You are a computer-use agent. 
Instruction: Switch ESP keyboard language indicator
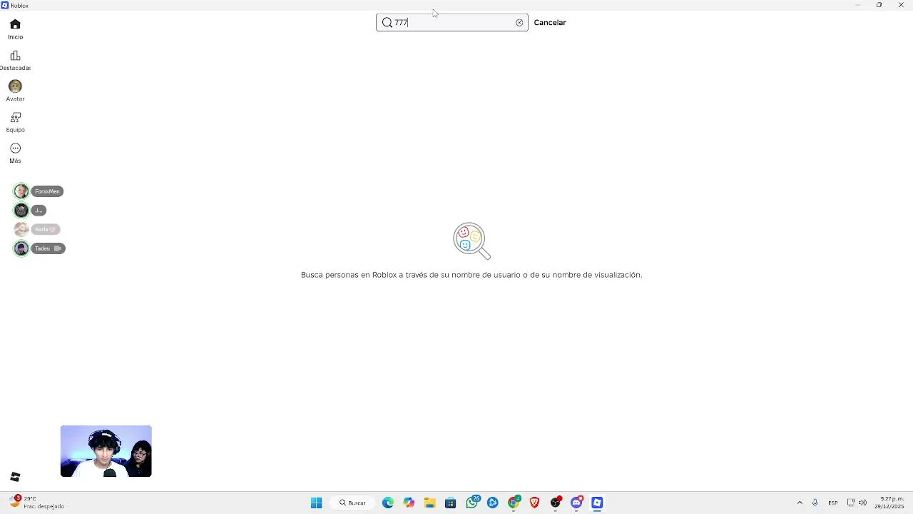832,503
